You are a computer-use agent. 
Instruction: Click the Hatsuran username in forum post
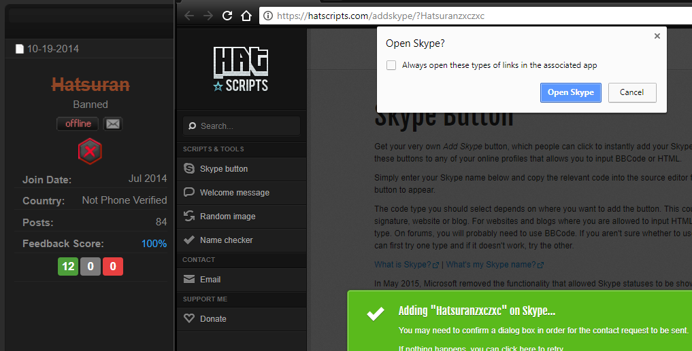click(x=90, y=84)
